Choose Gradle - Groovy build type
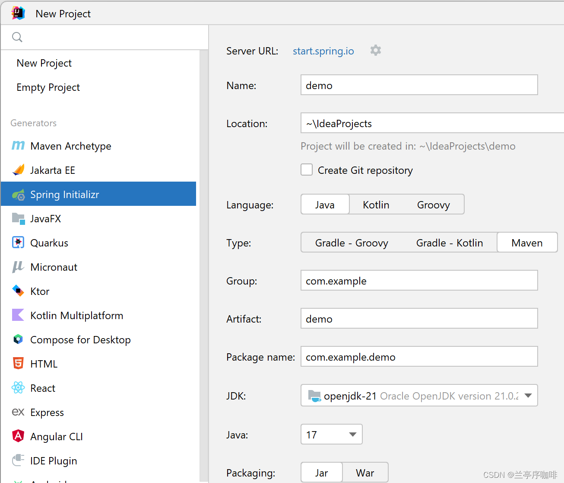Viewport: 564px width, 483px height. coord(352,243)
